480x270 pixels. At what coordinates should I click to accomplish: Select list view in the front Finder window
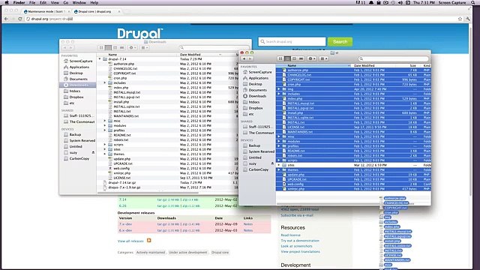[287, 58]
